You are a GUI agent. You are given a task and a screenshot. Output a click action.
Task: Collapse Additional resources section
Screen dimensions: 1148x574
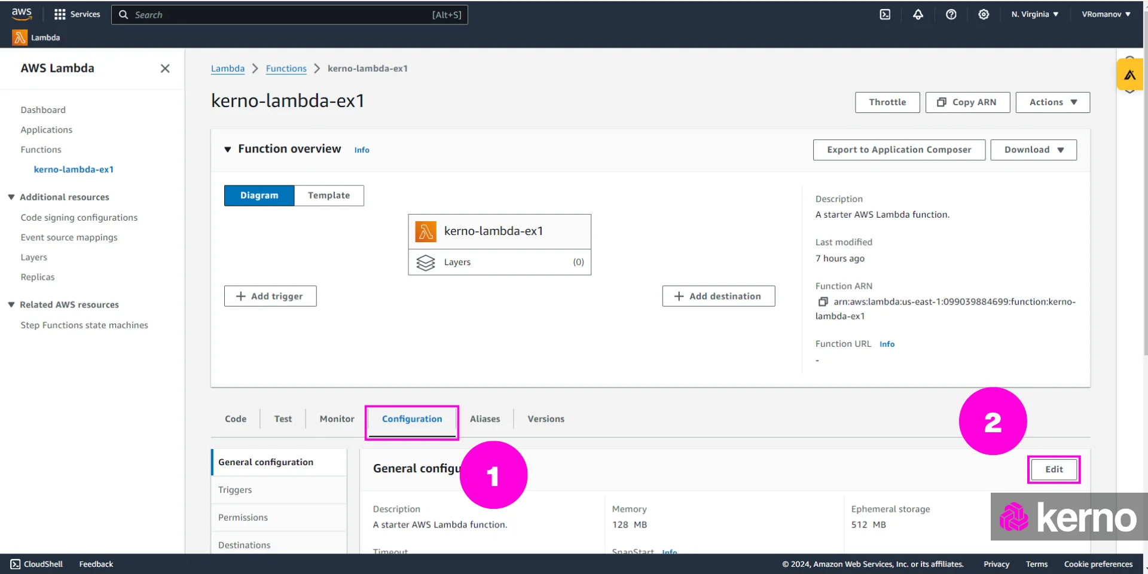11,197
